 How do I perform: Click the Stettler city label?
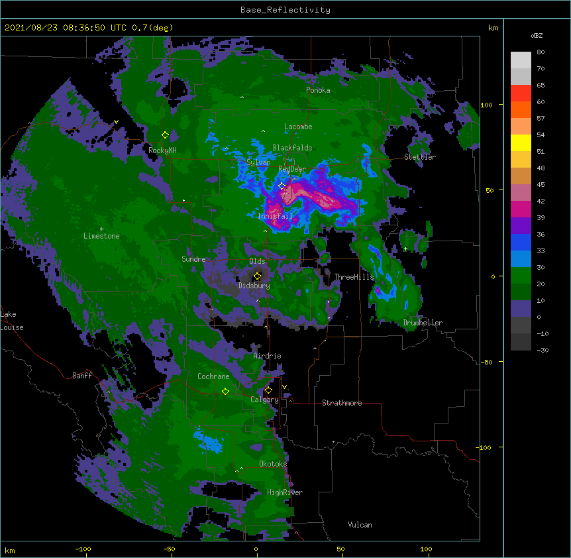coord(420,157)
